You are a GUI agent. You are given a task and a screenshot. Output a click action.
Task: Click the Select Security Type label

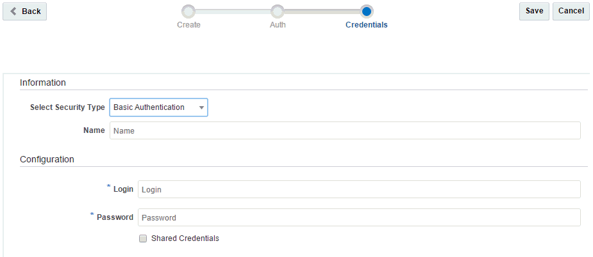tap(67, 107)
